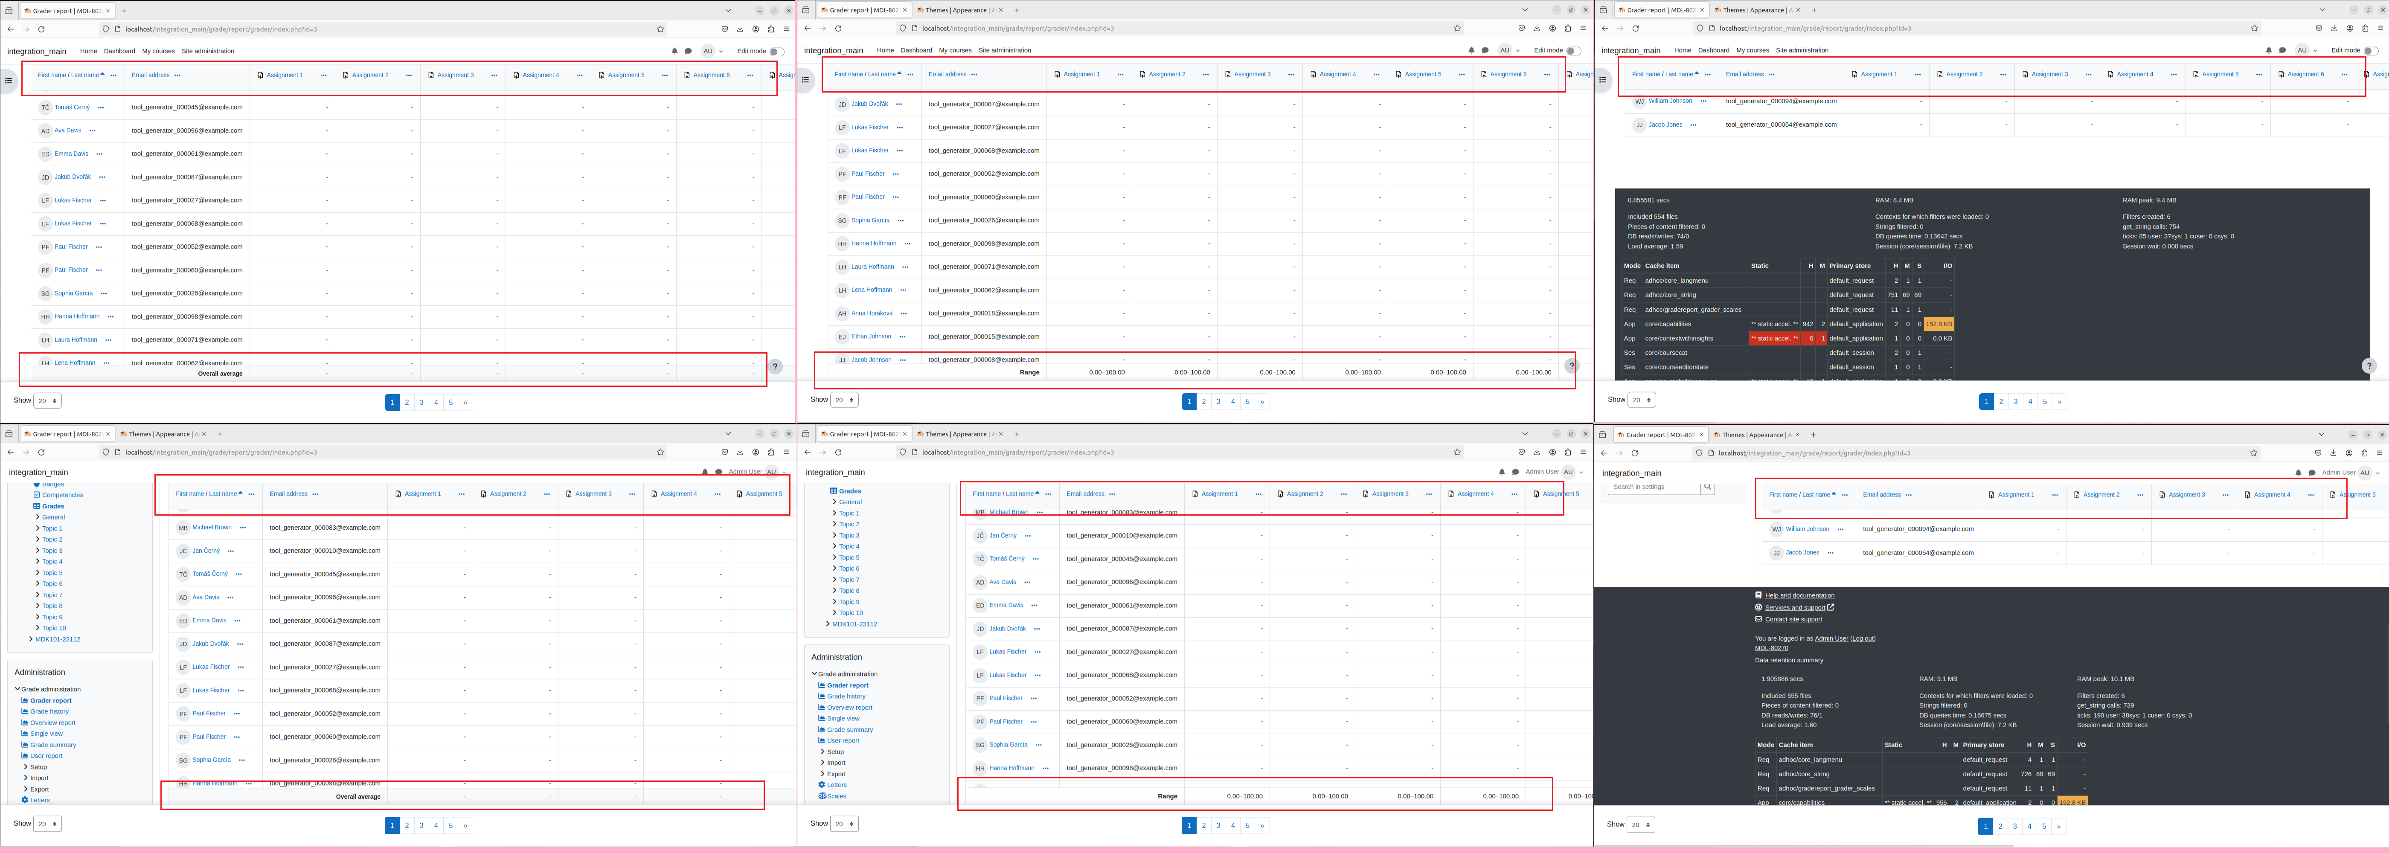Screen dimensions: 2389x853
Task: Open Assignment 1 actions menu in top-left window
Action: tap(324, 75)
